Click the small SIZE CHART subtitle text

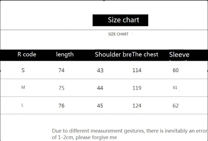(118, 34)
